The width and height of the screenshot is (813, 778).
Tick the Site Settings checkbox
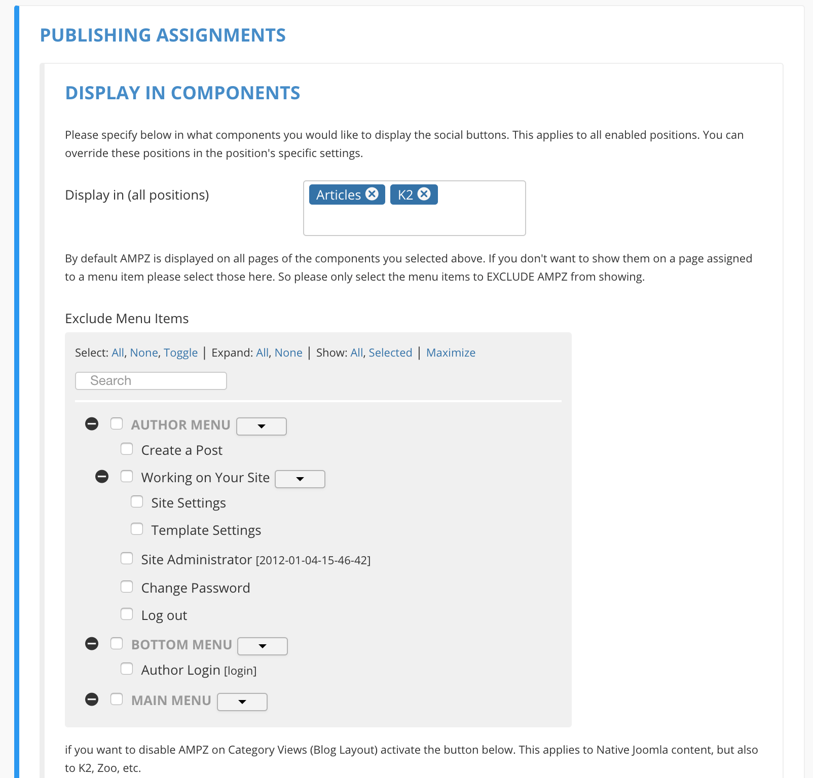pos(137,502)
